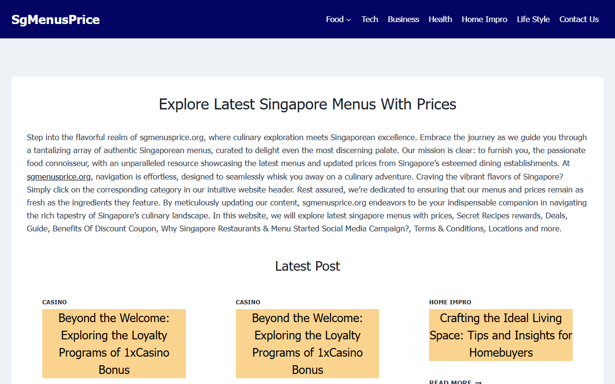The image size is (615, 384).
Task: Open Crafting the Ideal Living Space post
Action: tap(501, 335)
